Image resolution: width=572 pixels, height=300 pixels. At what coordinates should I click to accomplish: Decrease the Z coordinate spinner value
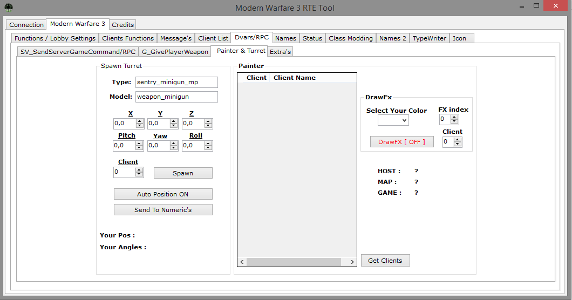(x=208, y=126)
